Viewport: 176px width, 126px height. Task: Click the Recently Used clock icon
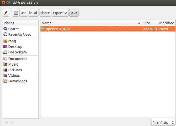click(5, 34)
